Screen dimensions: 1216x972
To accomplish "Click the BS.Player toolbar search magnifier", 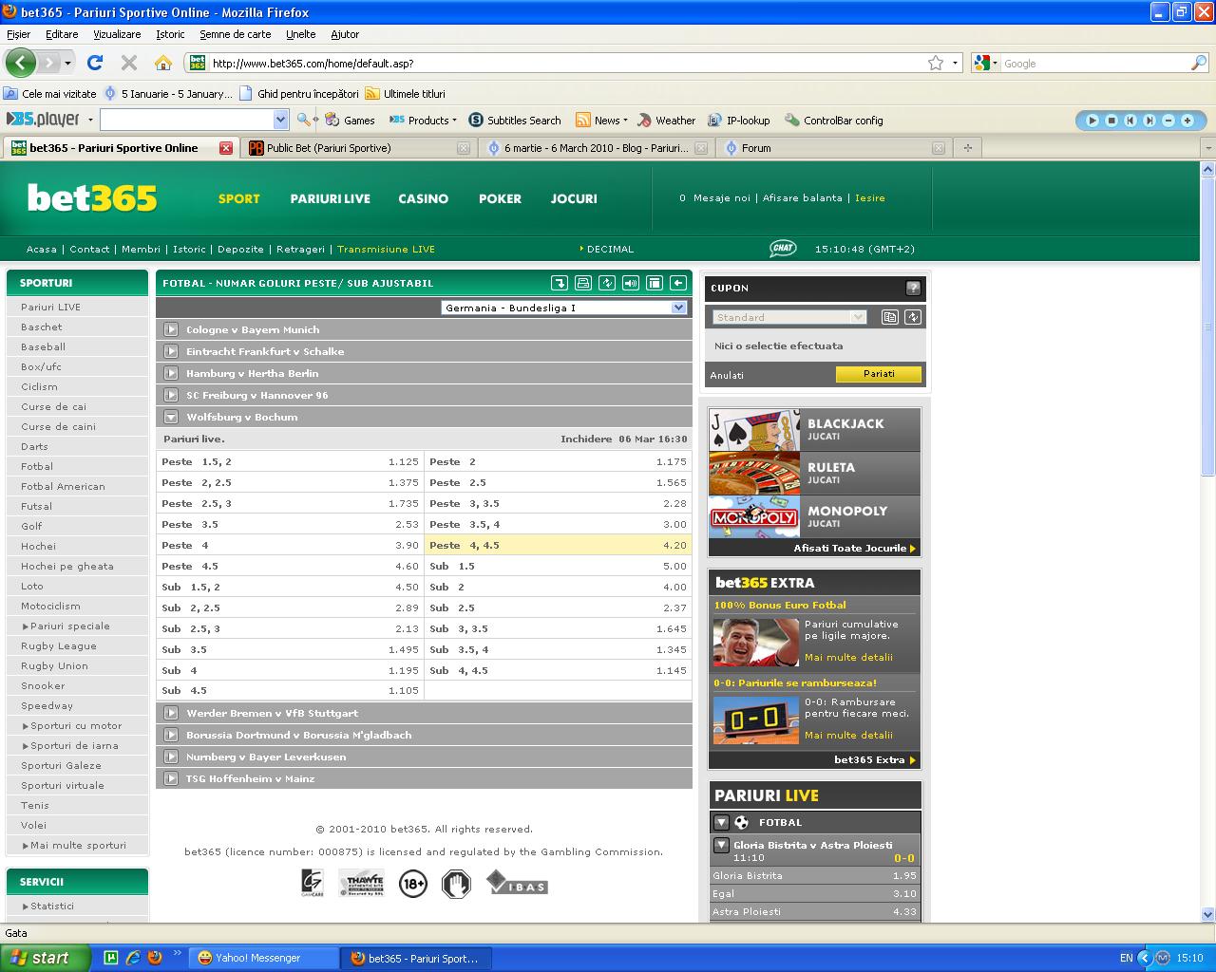I will click(304, 120).
